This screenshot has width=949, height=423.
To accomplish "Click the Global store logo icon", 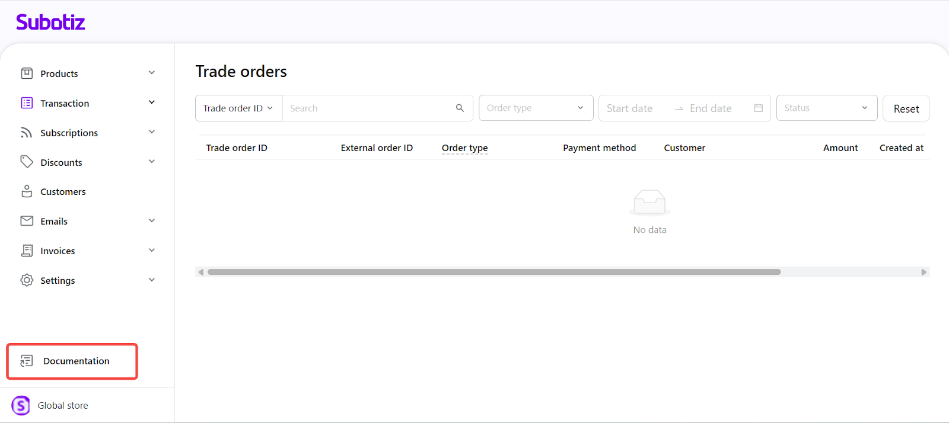I will 21,406.
